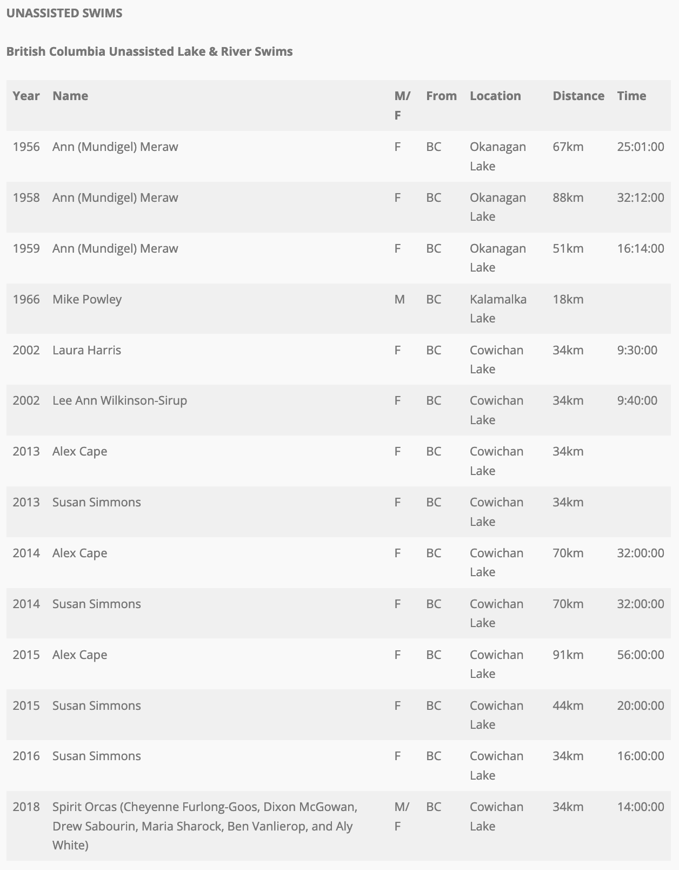Click the Location column header
Screen dimensions: 679x870
(495, 96)
